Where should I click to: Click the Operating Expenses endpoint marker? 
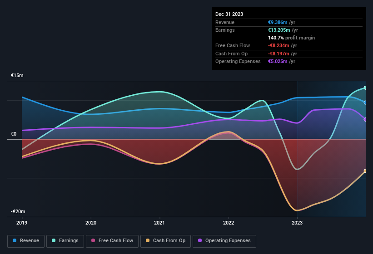pyautogui.click(x=365, y=119)
